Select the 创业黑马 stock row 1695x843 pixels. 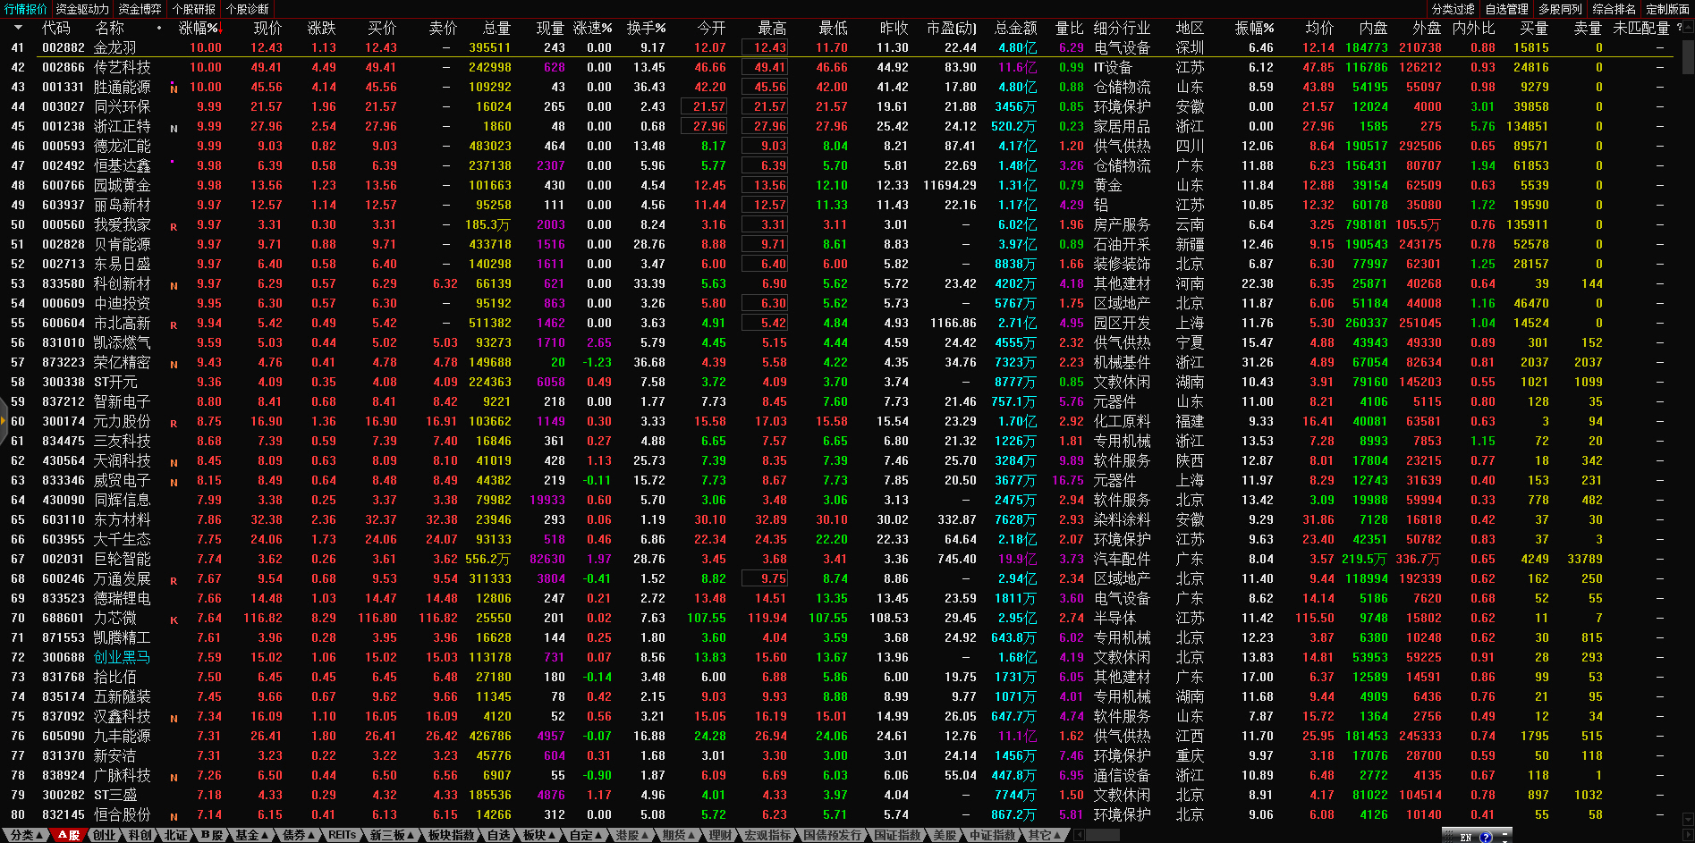click(x=122, y=657)
